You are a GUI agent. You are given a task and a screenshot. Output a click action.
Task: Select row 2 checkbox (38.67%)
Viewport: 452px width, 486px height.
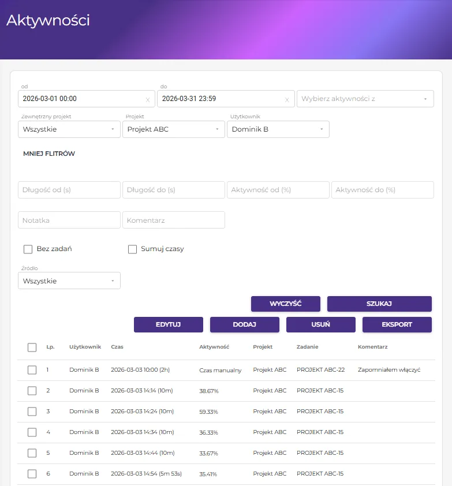32,391
